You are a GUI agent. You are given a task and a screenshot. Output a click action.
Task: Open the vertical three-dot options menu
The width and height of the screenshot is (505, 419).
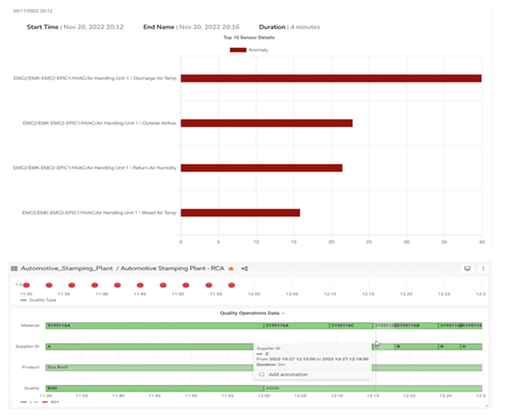pos(482,268)
